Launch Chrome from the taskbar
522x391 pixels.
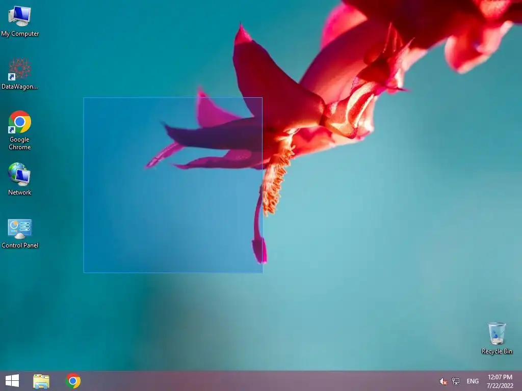click(73, 381)
